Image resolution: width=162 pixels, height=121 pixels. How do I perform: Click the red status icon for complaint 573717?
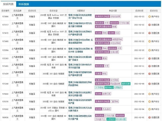tap(149, 25)
